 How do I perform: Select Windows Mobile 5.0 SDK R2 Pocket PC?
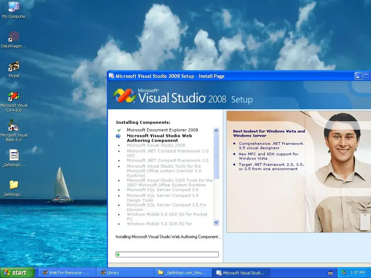[x=167, y=216]
